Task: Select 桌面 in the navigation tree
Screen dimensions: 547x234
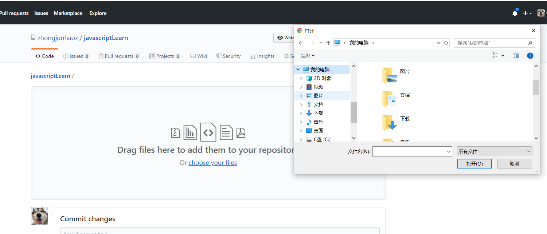Action: tap(314, 131)
